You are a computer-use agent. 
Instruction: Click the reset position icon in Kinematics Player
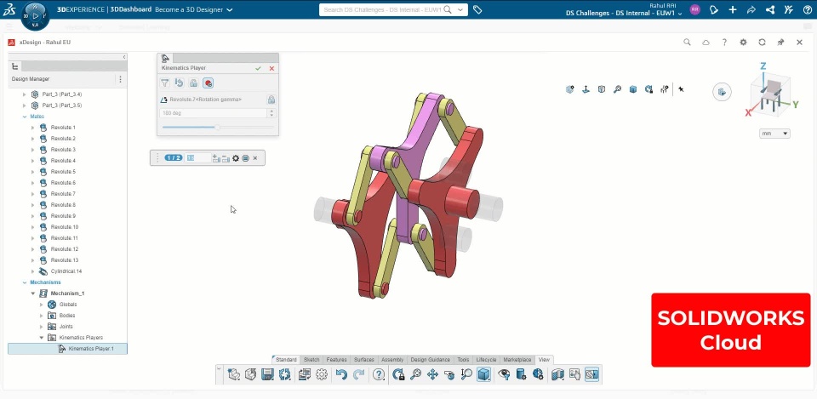pos(179,83)
